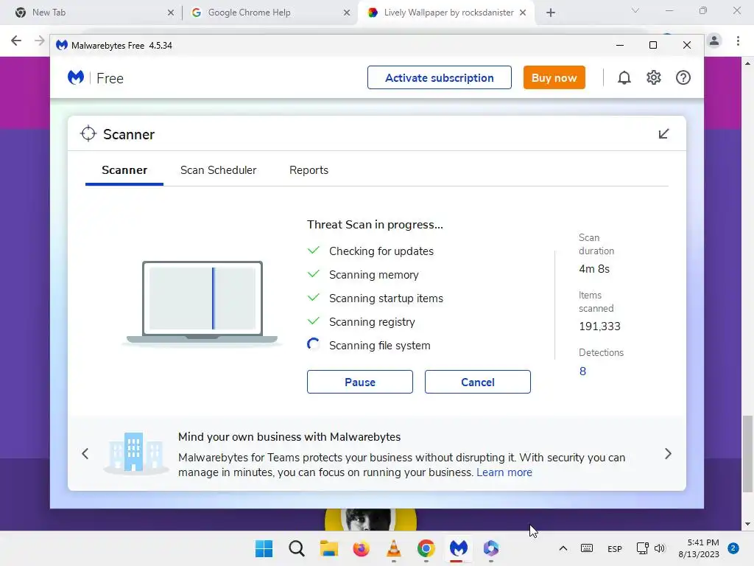754x566 pixels.
Task: Close the Lively Wallpaper tab
Action: pos(522,13)
